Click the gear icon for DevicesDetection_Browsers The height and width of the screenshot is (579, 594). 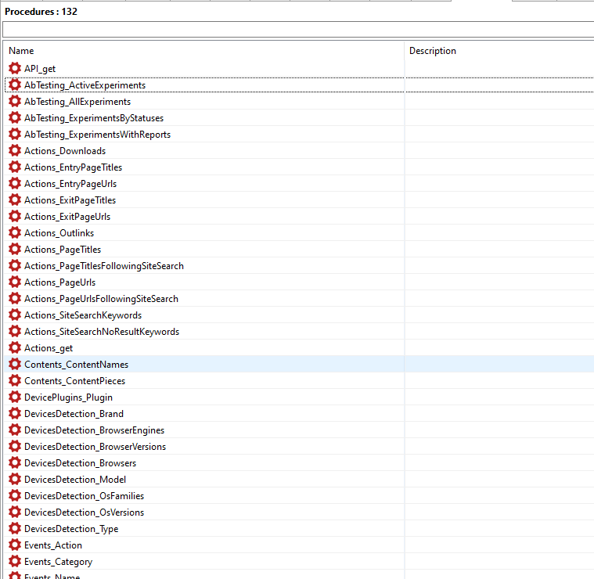coord(14,463)
